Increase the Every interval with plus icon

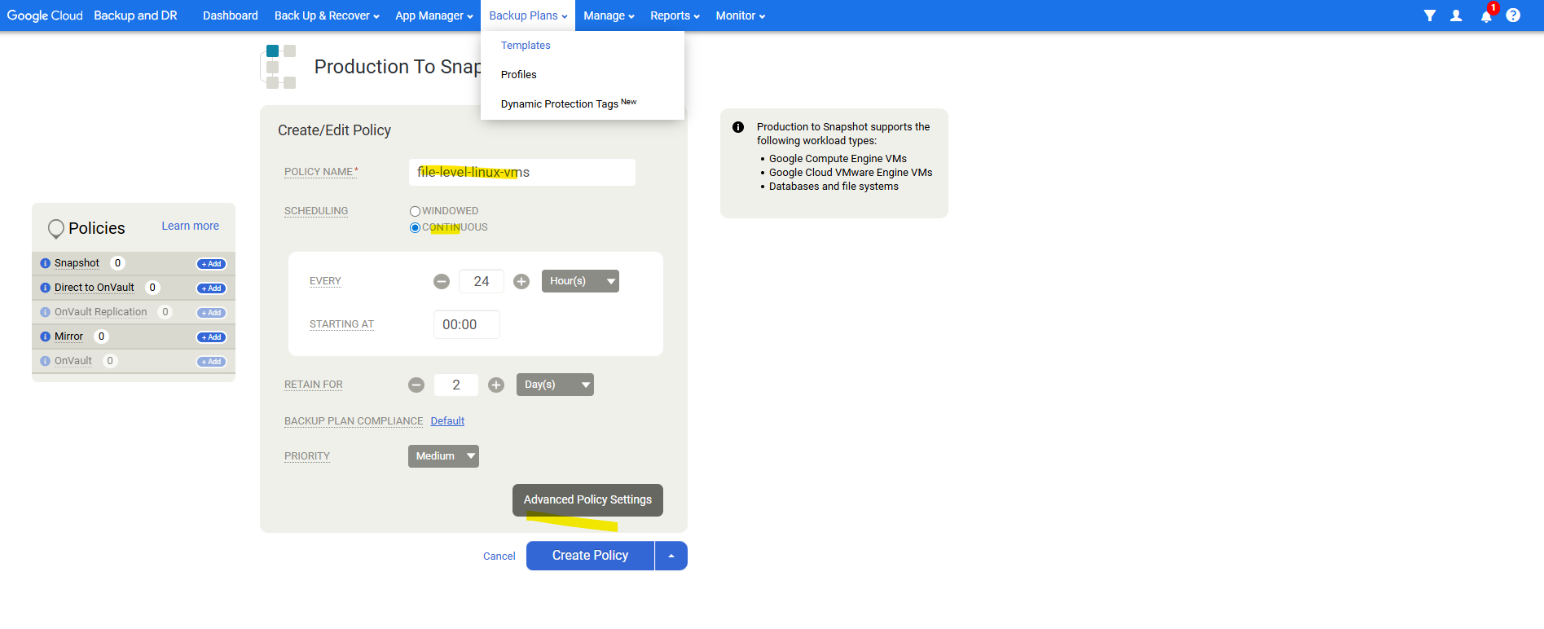521,281
